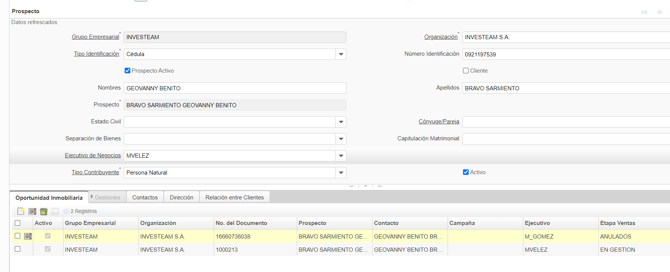
Task: Expand the Estado Civil dropdown
Action: (341, 122)
